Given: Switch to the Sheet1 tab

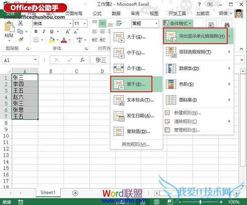Looking at the screenshot, I should click(48, 193).
